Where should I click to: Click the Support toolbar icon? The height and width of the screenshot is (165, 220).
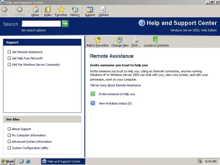point(90,10)
